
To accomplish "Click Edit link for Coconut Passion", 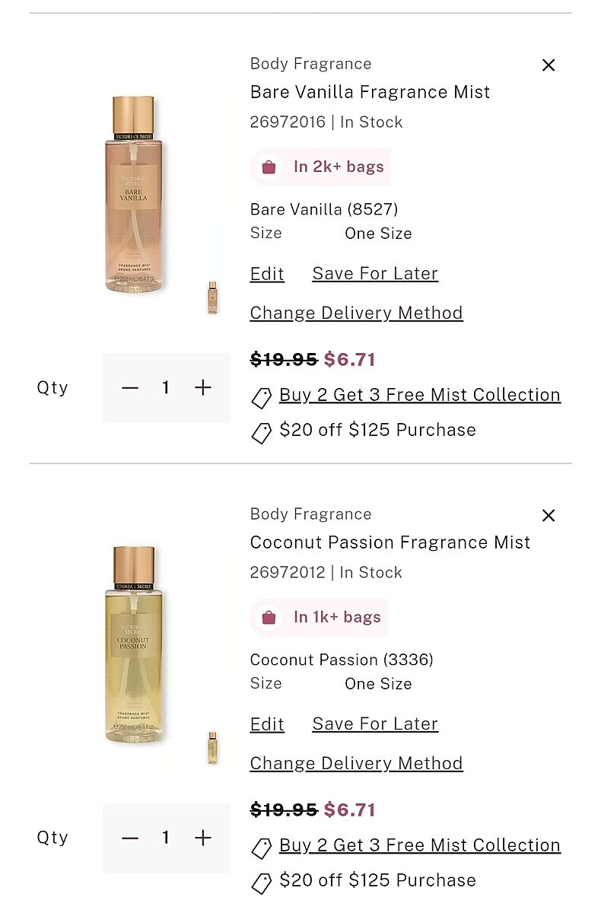I will pos(267,724).
